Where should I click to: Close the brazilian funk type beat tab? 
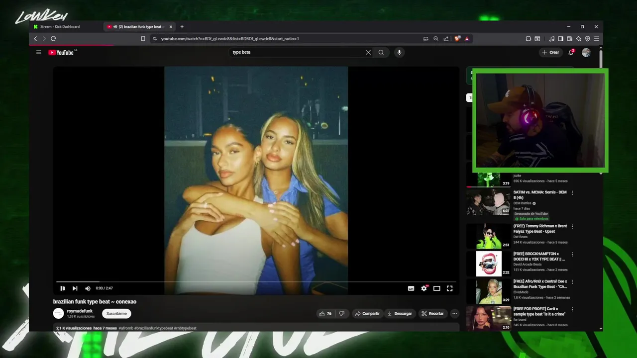[x=171, y=27]
